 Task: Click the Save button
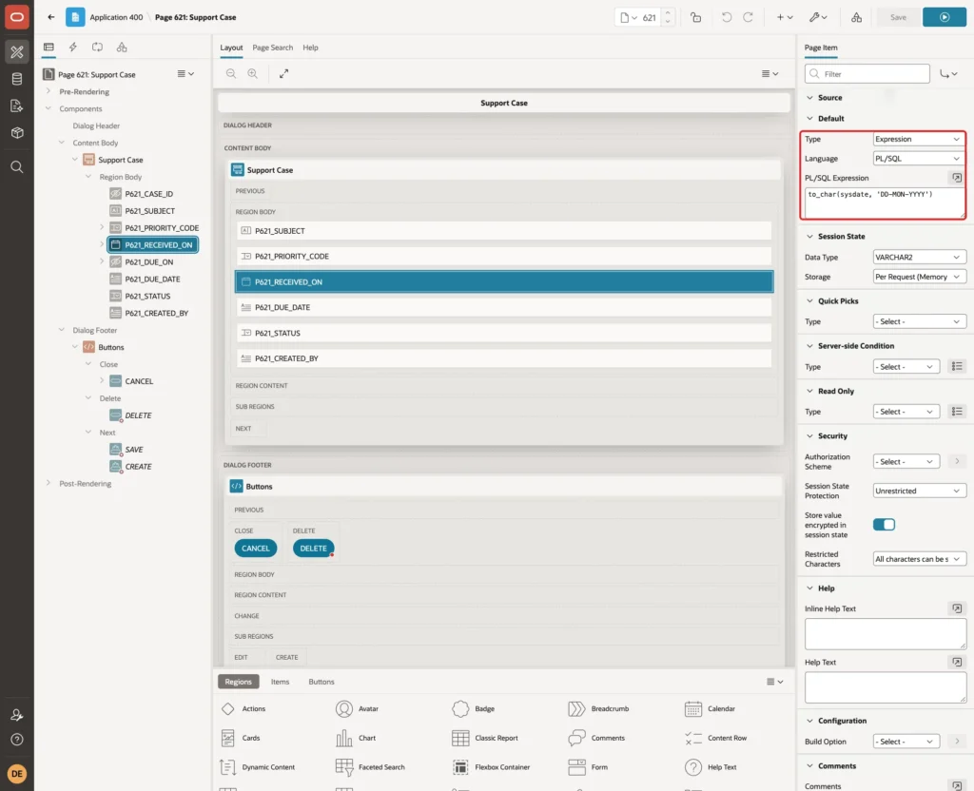[898, 17]
